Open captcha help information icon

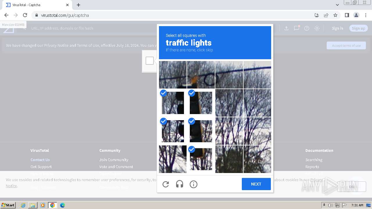(x=194, y=184)
